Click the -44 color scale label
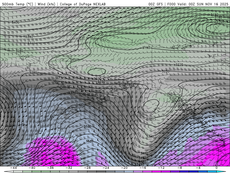Screen dimensions: 230x173 pyautogui.click(x=13, y=168)
